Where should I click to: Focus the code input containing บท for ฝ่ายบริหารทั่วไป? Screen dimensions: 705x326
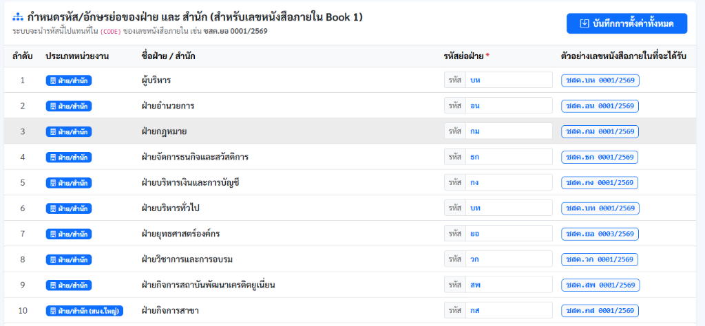509,208
